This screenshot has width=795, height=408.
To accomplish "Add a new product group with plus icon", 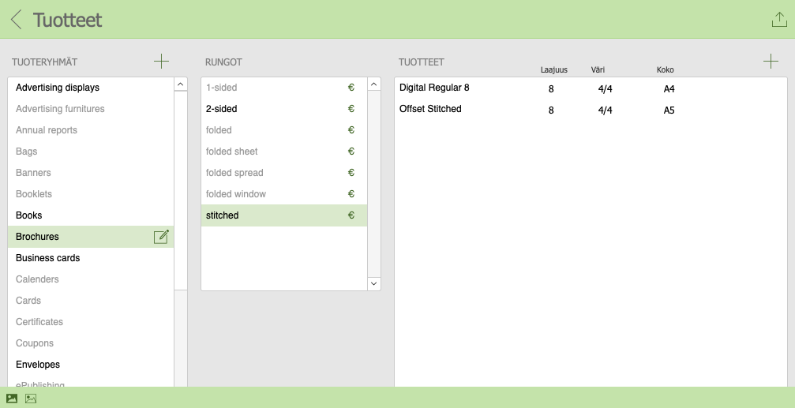I will (x=161, y=61).
